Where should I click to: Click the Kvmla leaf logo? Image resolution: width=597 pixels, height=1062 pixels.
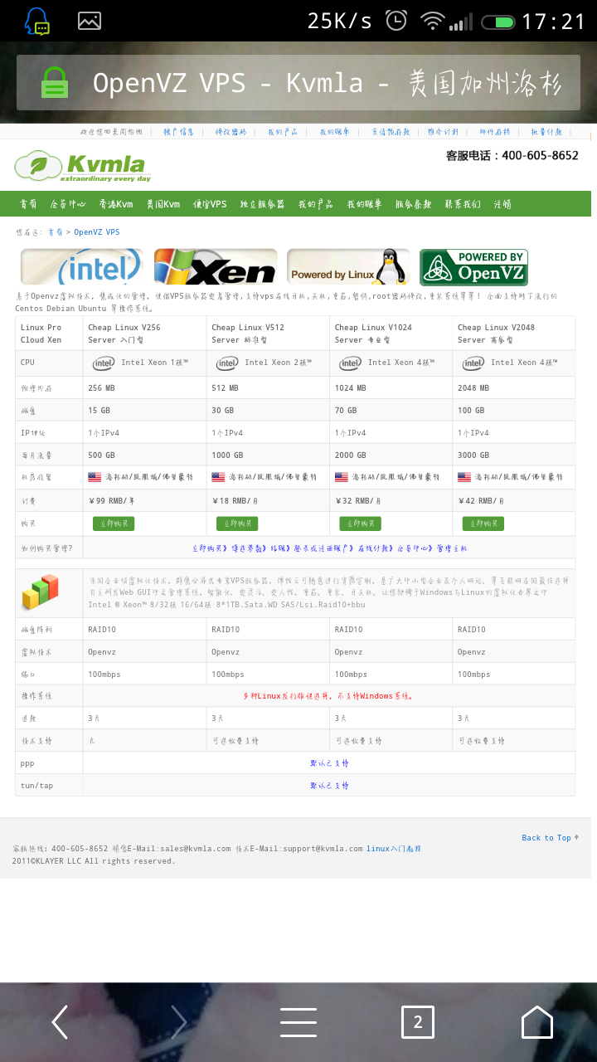pos(83,166)
